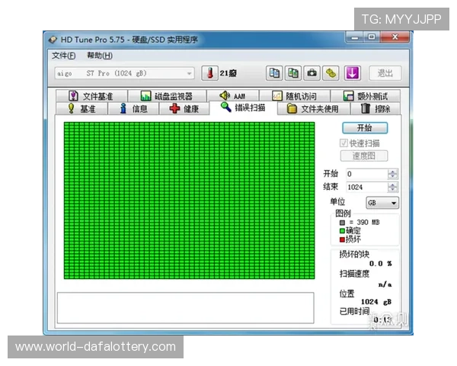Switch to the 文件夹使用 tab

(313, 108)
